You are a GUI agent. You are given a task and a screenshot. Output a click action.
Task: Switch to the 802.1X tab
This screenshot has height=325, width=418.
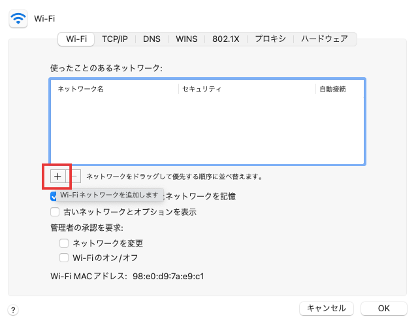[x=226, y=39]
